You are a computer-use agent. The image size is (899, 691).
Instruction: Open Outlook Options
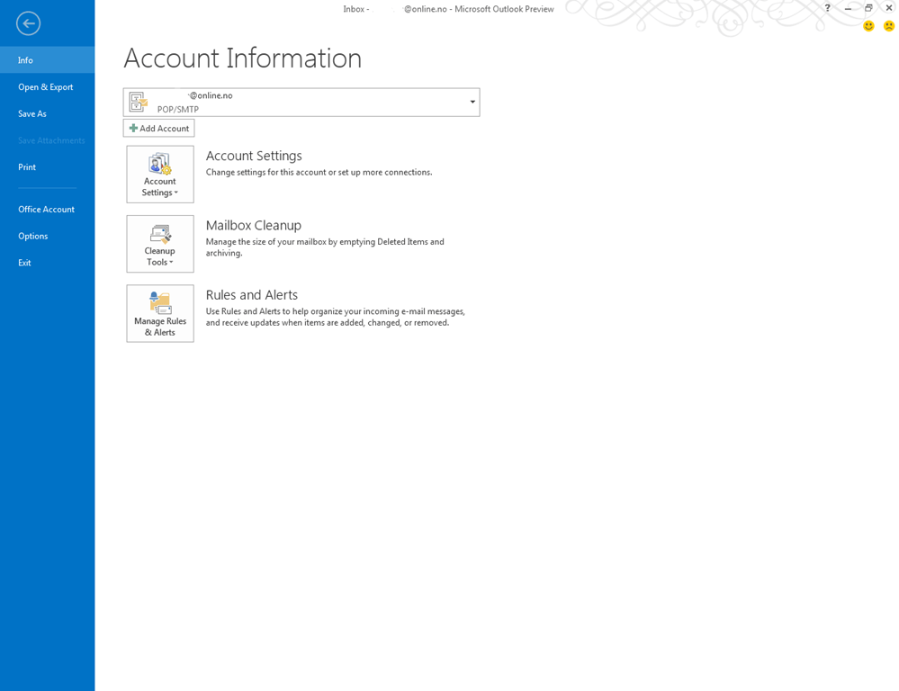47,236
